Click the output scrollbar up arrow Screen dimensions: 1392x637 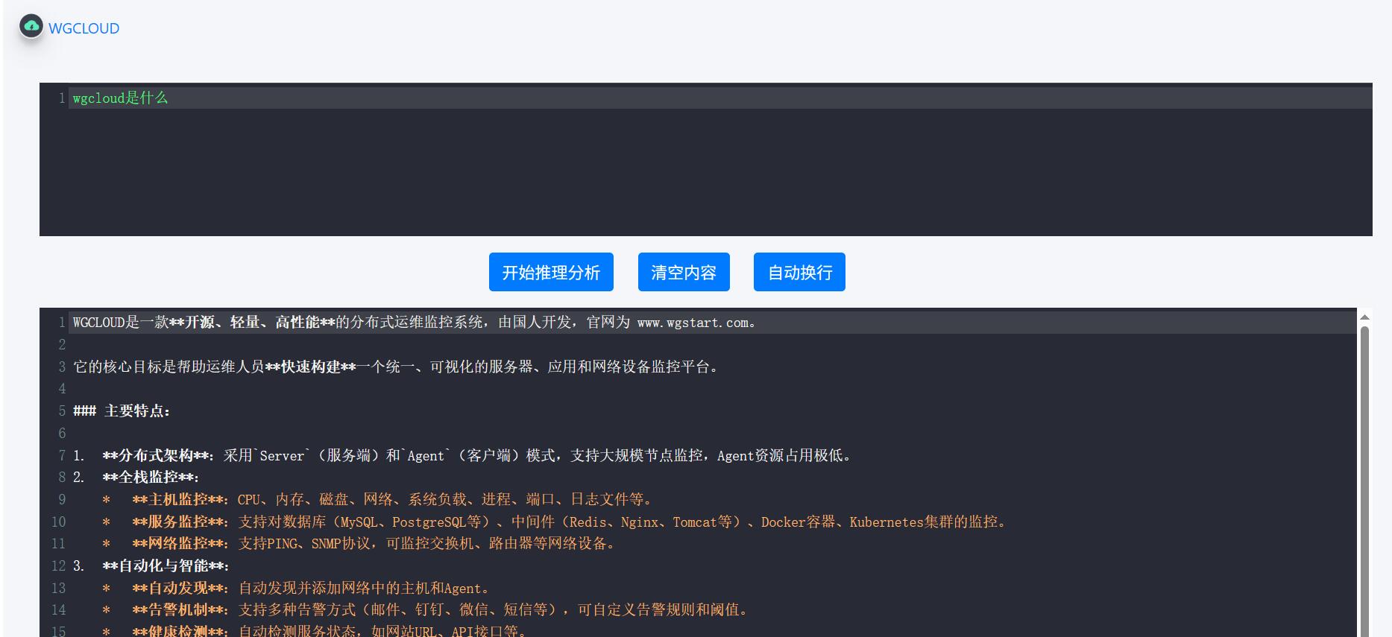pyautogui.click(x=1364, y=317)
